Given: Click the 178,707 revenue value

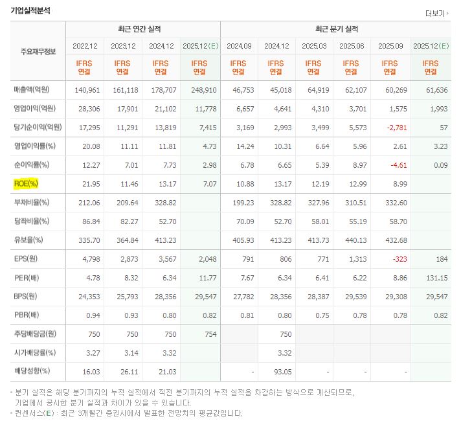Looking at the screenshot, I should click(164, 90).
